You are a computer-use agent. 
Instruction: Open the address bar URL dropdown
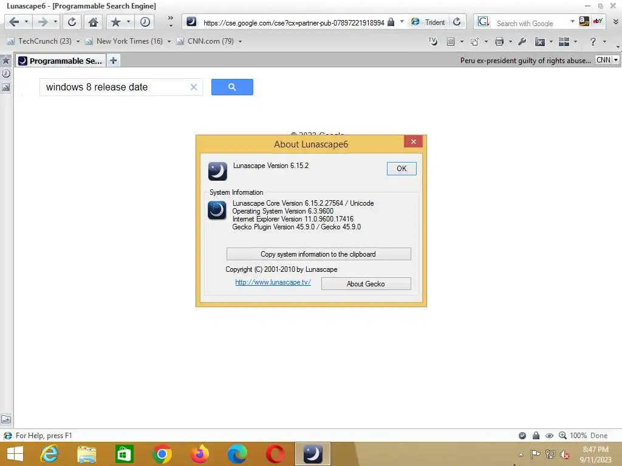tap(402, 21)
